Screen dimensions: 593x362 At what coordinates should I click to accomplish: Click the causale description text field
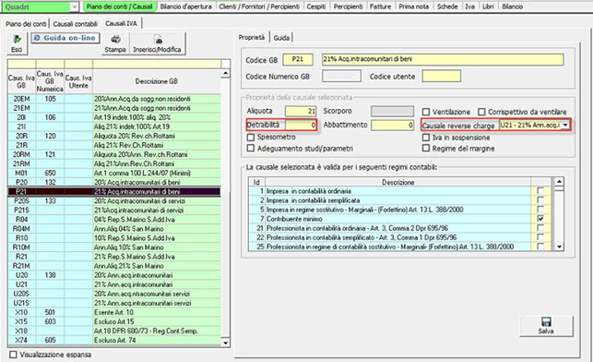click(443, 59)
